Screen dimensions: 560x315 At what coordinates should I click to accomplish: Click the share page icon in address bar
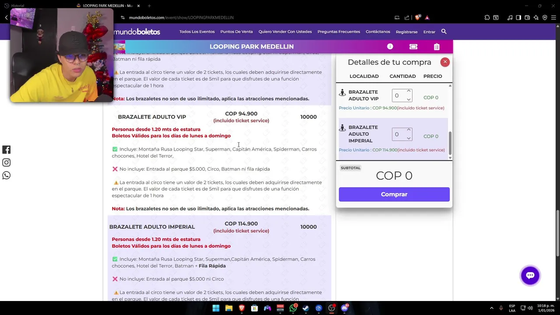[407, 17]
